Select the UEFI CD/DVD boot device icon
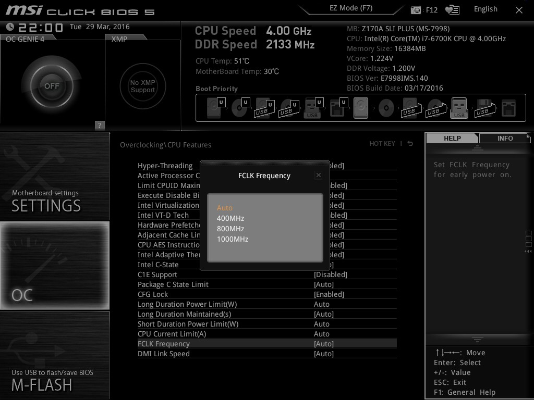 click(x=240, y=108)
